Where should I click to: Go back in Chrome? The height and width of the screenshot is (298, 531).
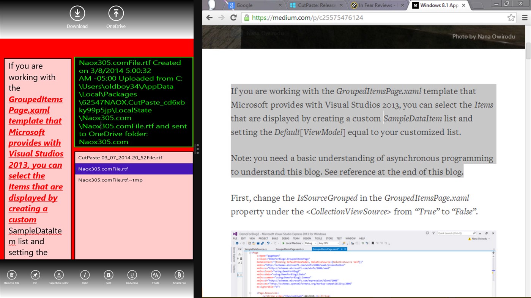(209, 17)
